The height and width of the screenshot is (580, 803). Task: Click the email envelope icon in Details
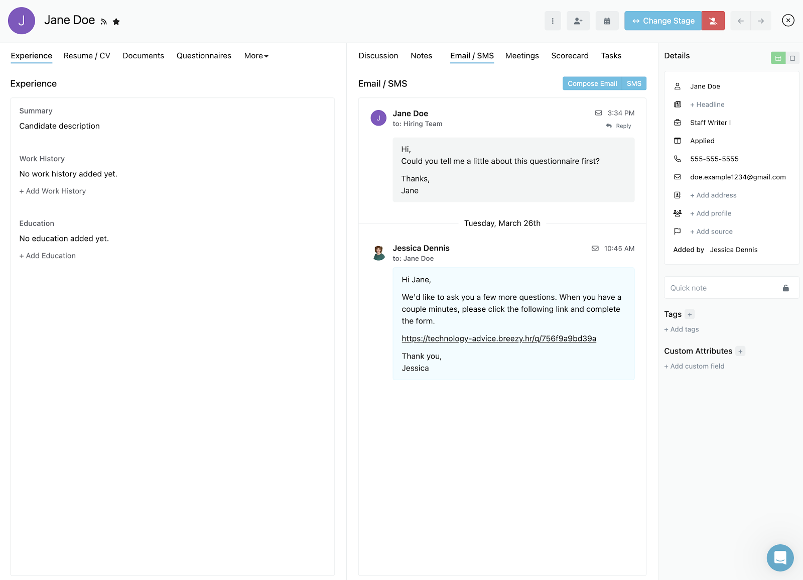pos(678,177)
